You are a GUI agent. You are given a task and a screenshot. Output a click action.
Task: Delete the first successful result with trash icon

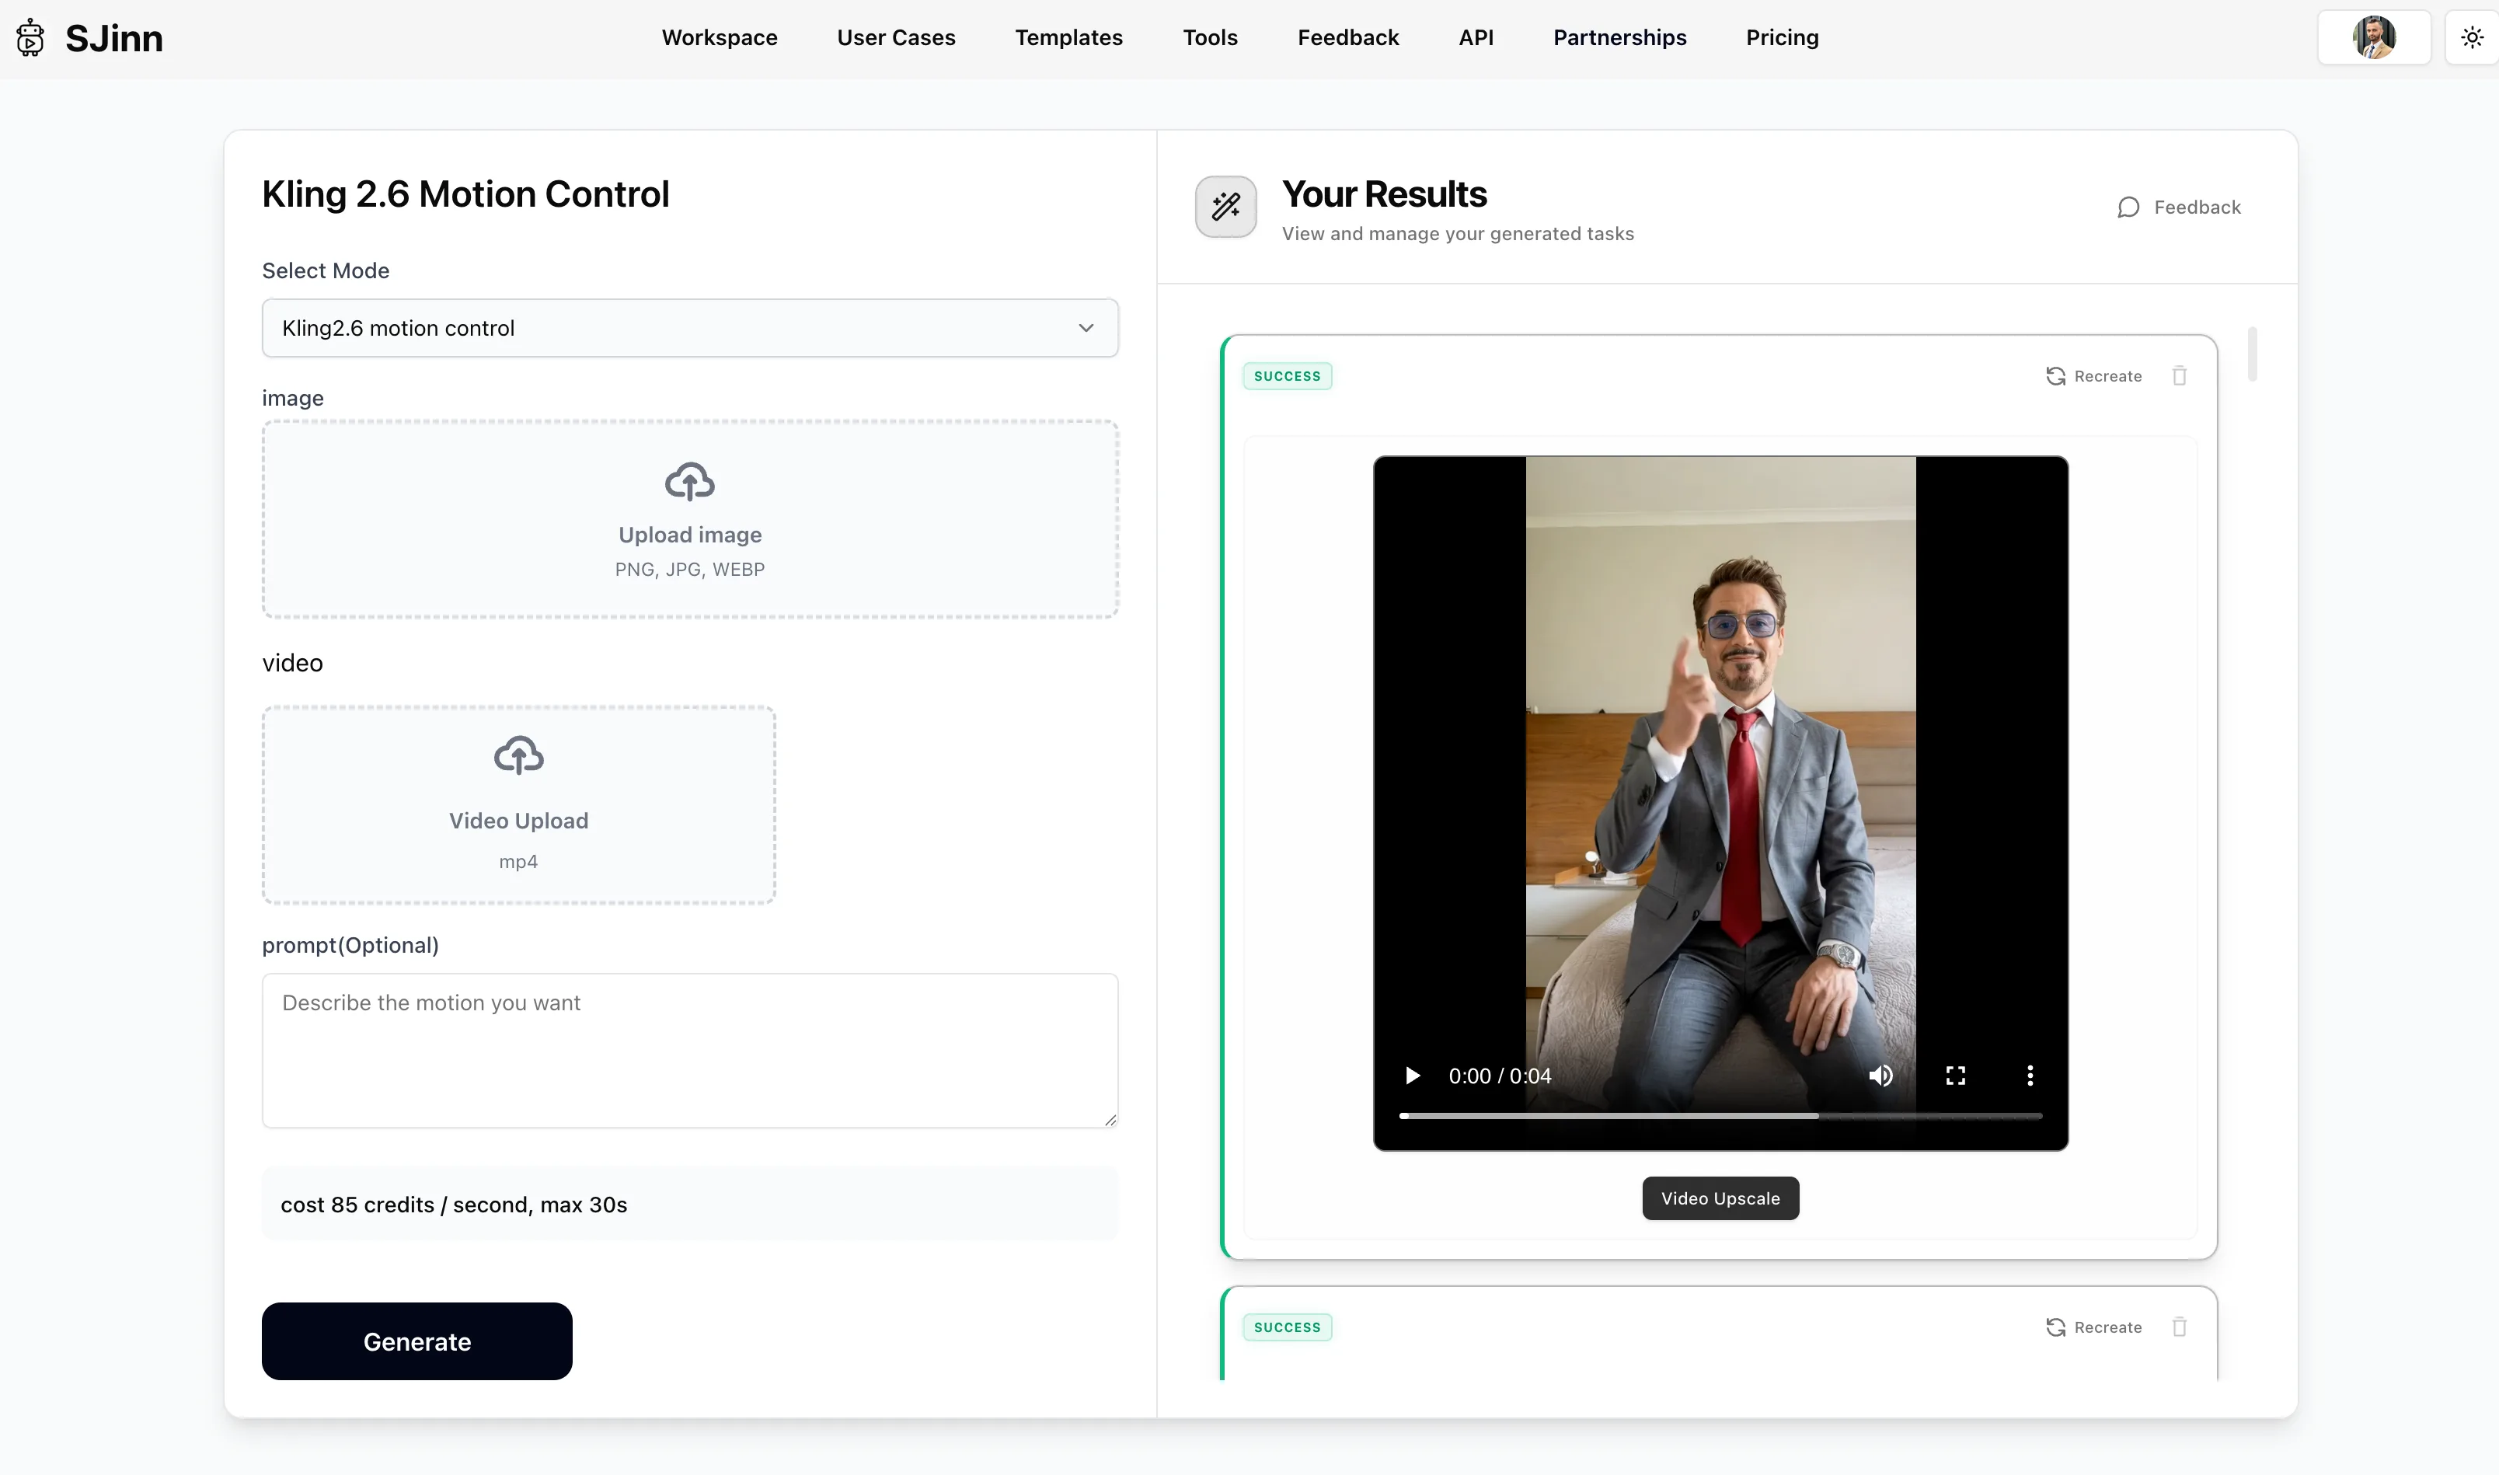point(2179,375)
